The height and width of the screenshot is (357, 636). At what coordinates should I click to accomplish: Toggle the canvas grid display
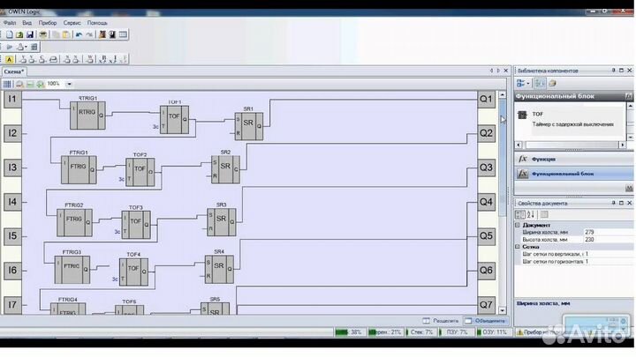(x=7, y=84)
